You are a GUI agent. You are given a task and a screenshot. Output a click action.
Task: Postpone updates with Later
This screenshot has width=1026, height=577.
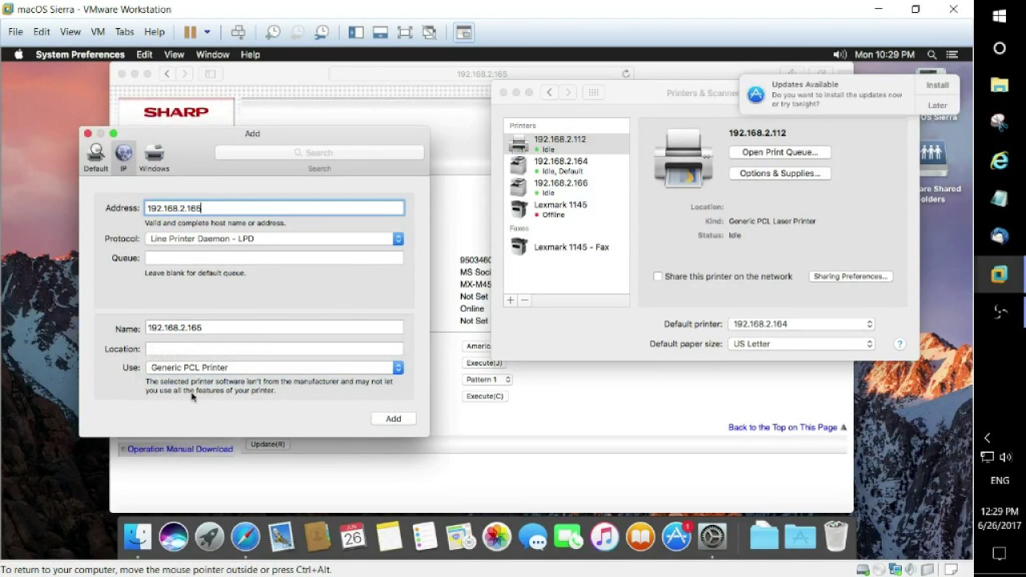click(937, 105)
